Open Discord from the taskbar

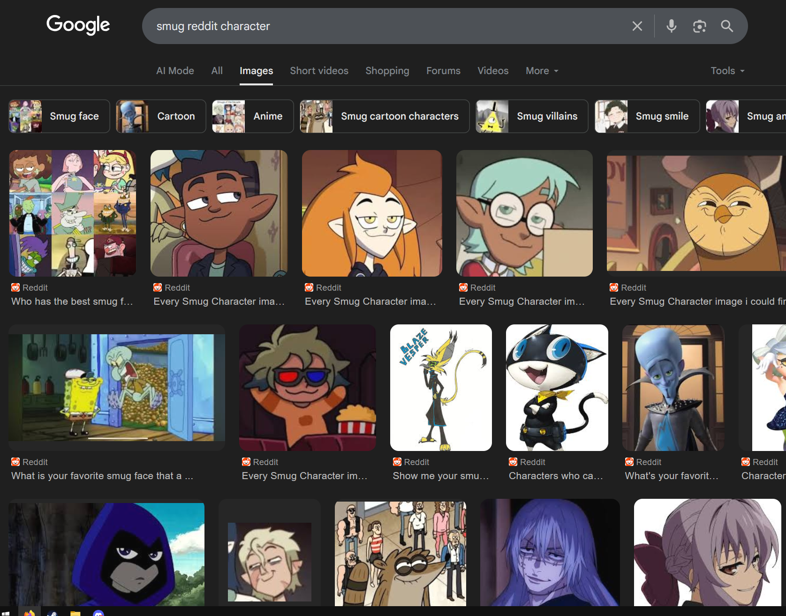pos(98,613)
